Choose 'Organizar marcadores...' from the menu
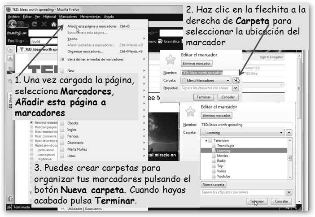 [x=85, y=51]
